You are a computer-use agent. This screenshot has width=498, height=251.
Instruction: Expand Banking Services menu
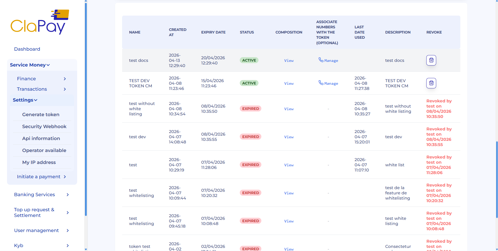42,195
